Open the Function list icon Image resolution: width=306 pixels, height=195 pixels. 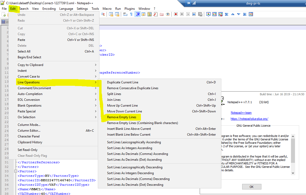click(156, 14)
